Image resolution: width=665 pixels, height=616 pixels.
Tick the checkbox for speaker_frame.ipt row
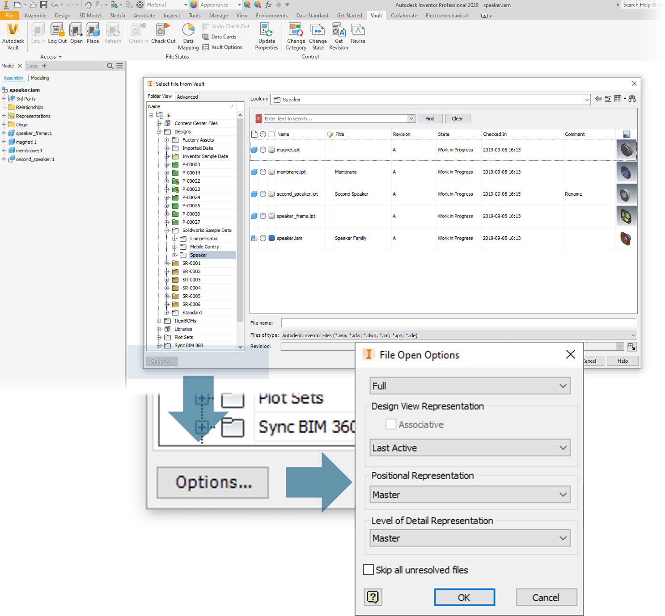point(271,216)
